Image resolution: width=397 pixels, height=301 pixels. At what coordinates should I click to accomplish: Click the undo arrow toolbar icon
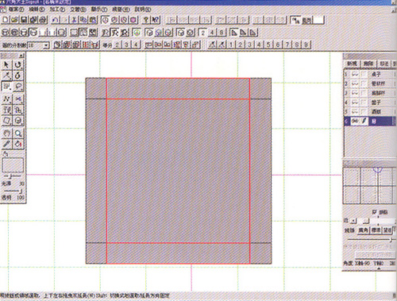pos(56,20)
